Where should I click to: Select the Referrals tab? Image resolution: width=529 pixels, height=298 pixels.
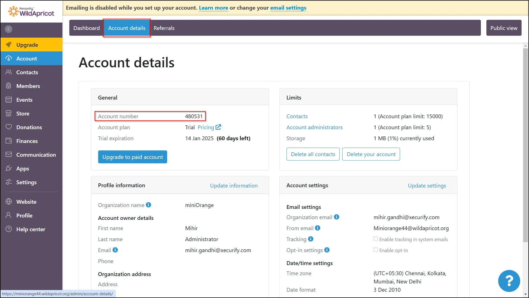pyautogui.click(x=164, y=28)
